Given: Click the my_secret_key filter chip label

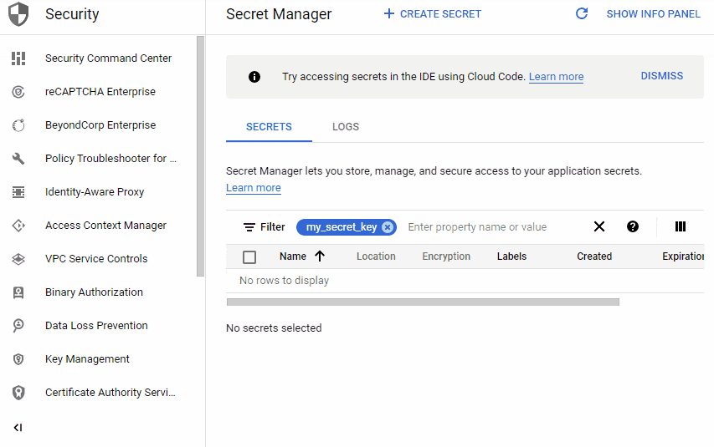Looking at the screenshot, I should (341, 227).
